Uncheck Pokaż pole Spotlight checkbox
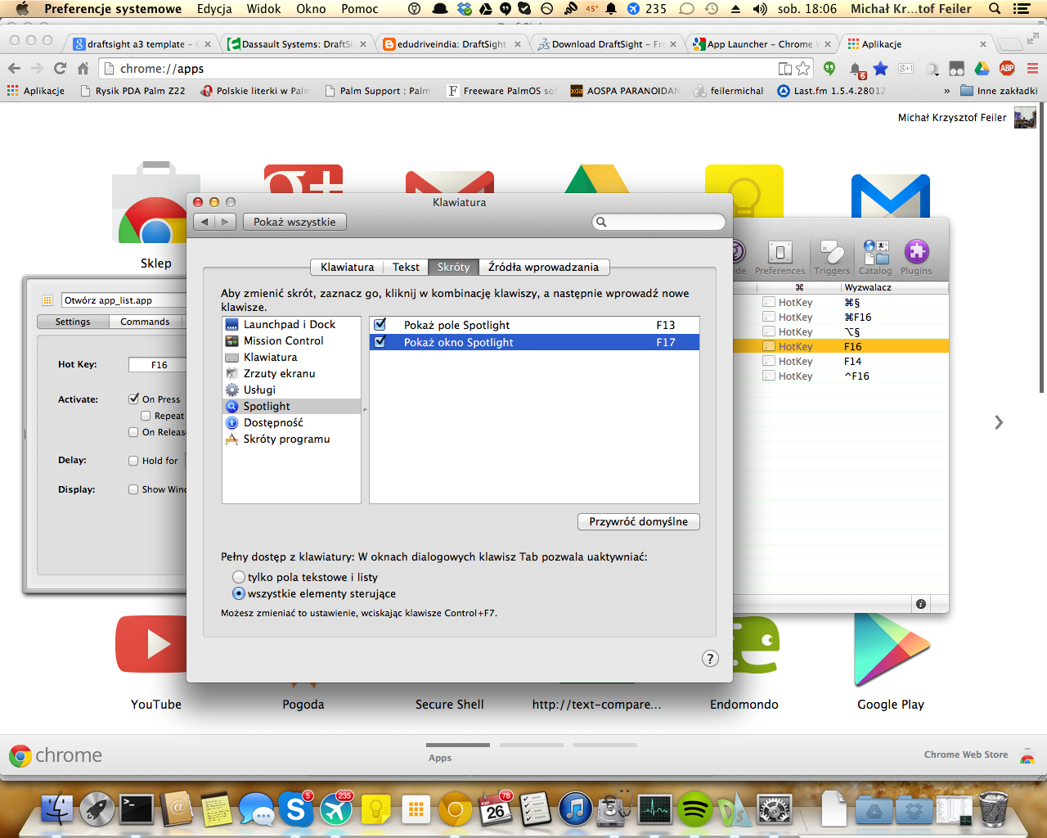 (380, 324)
